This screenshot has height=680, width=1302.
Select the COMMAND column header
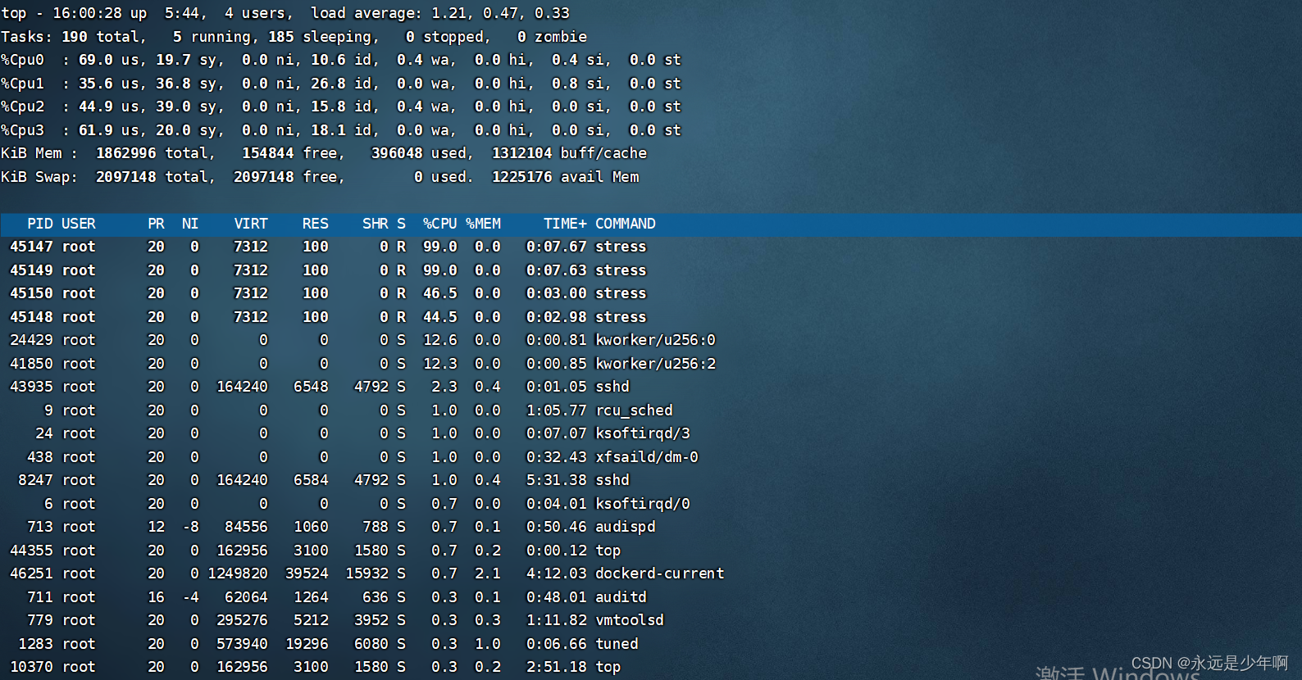(626, 224)
